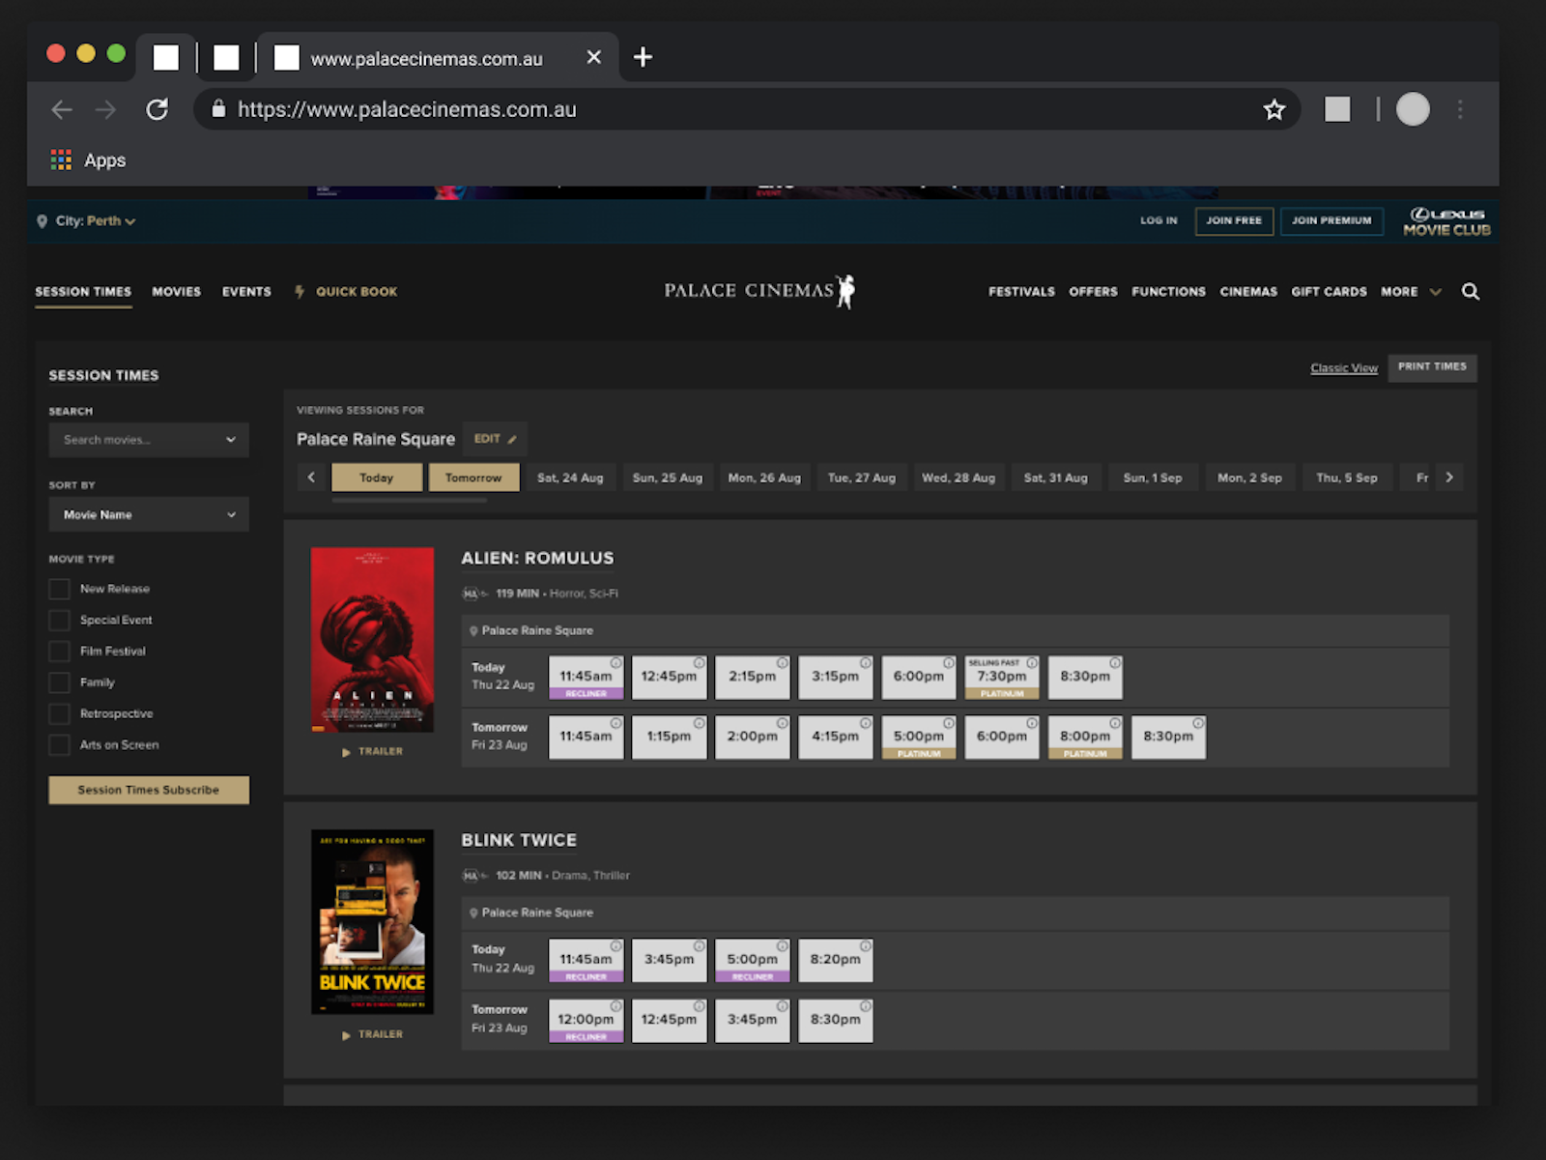The height and width of the screenshot is (1160, 1546).
Task: Click the browser address bar URL
Action: coord(407,110)
